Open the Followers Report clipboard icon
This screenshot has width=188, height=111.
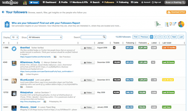click(x=7, y=25)
